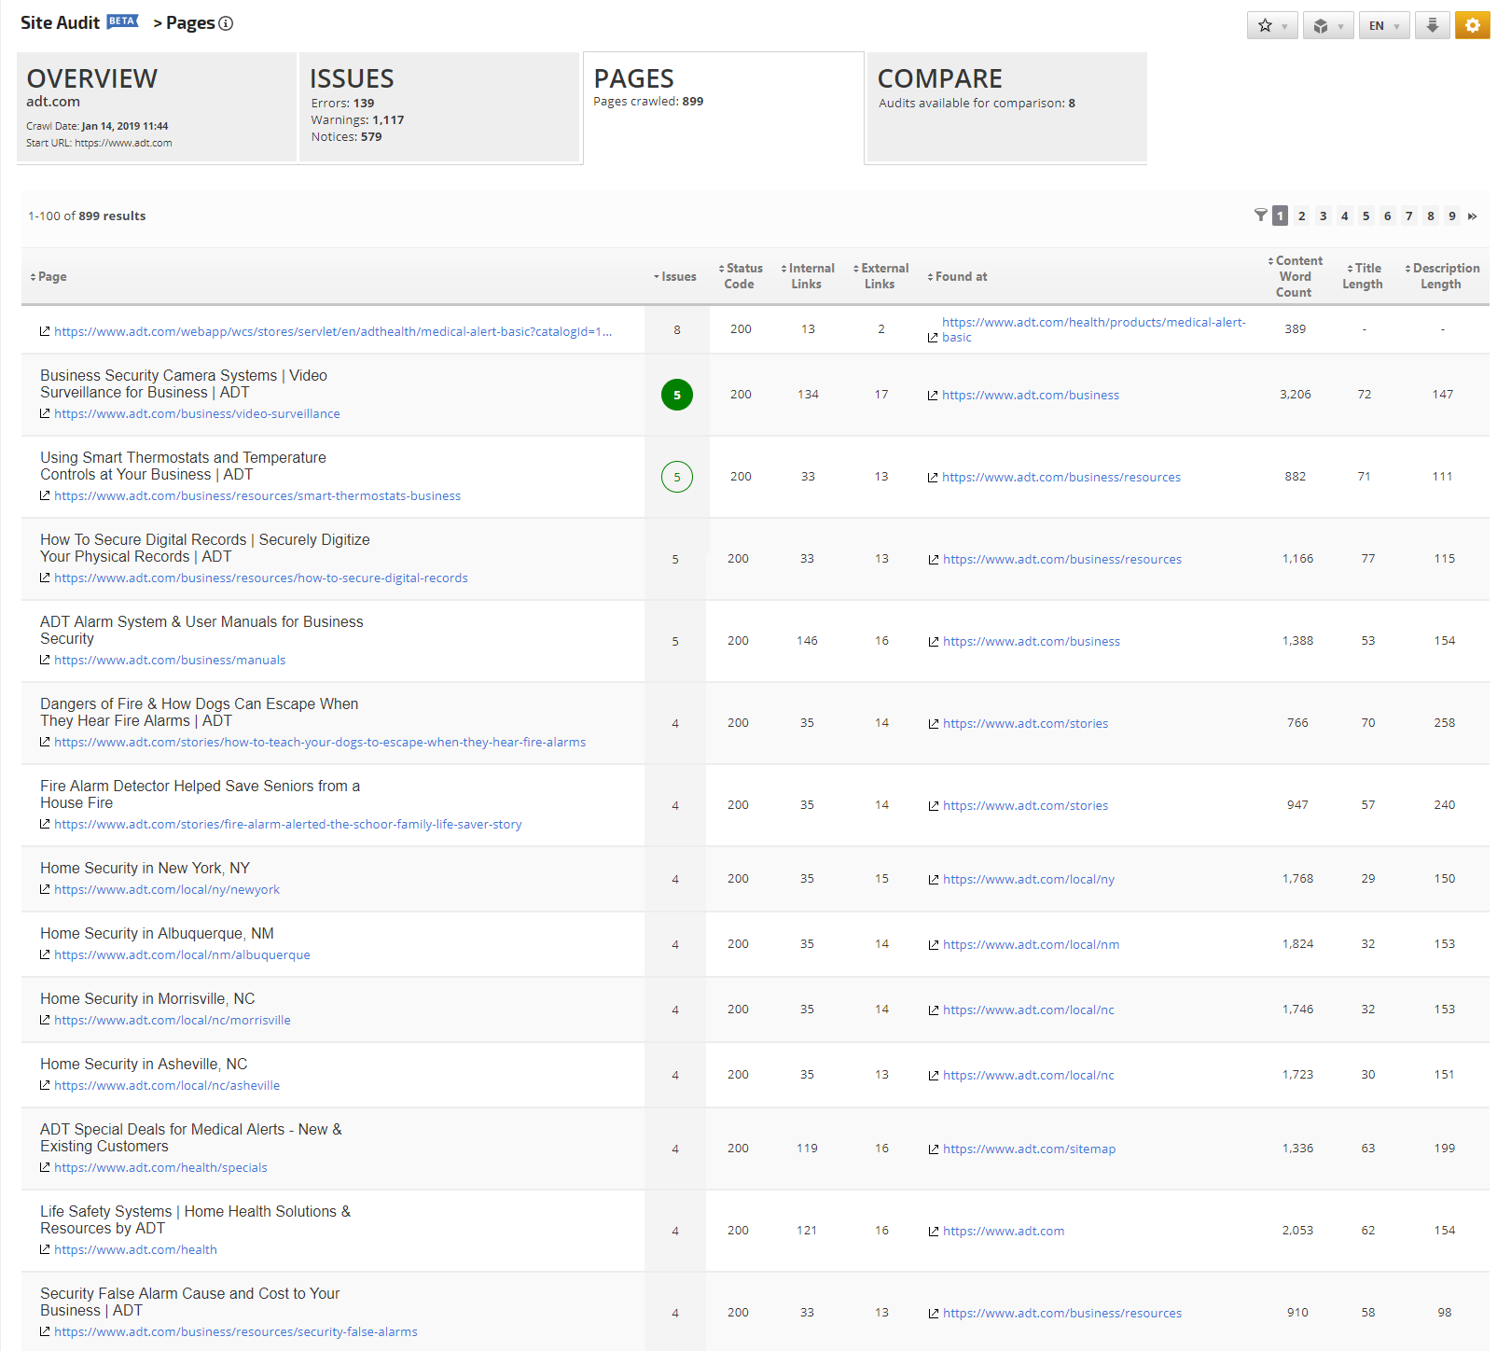Click external-link icon beside video-surveillance URL

click(x=45, y=413)
